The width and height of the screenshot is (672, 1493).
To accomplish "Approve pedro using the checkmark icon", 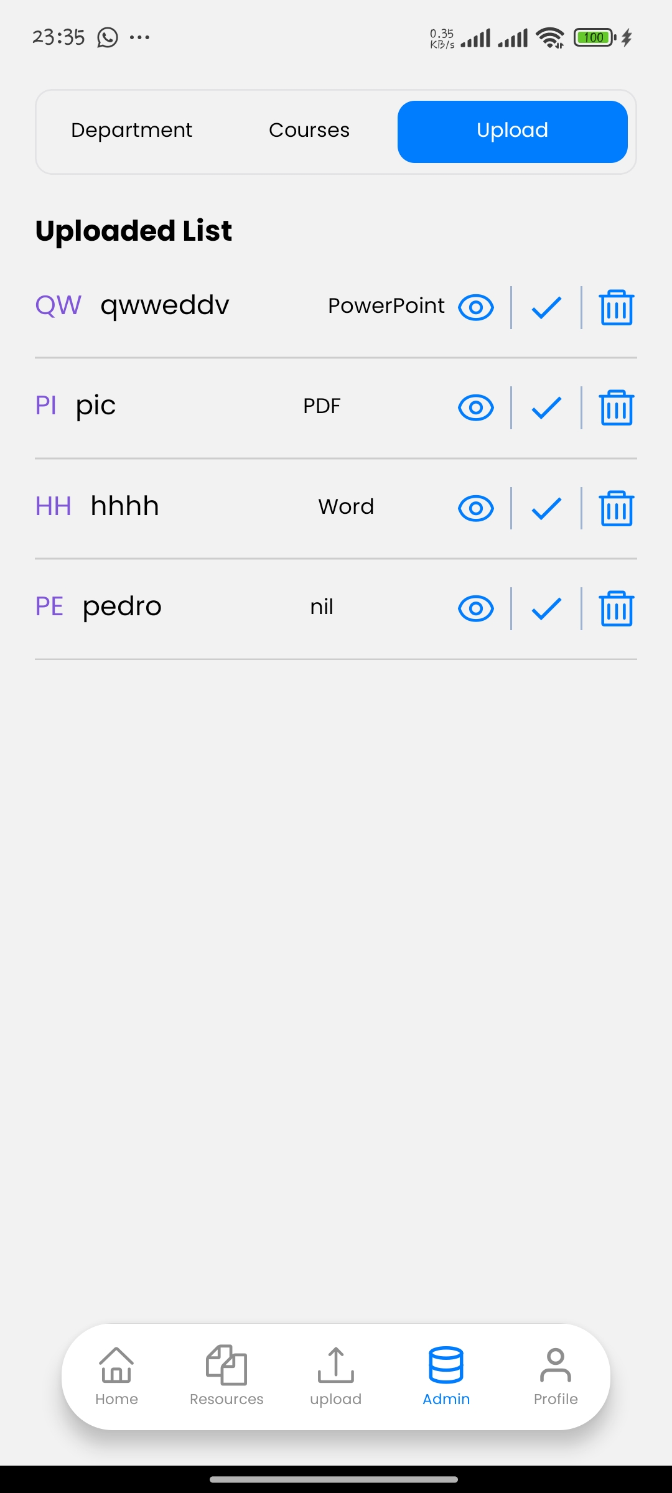I will [x=546, y=608].
